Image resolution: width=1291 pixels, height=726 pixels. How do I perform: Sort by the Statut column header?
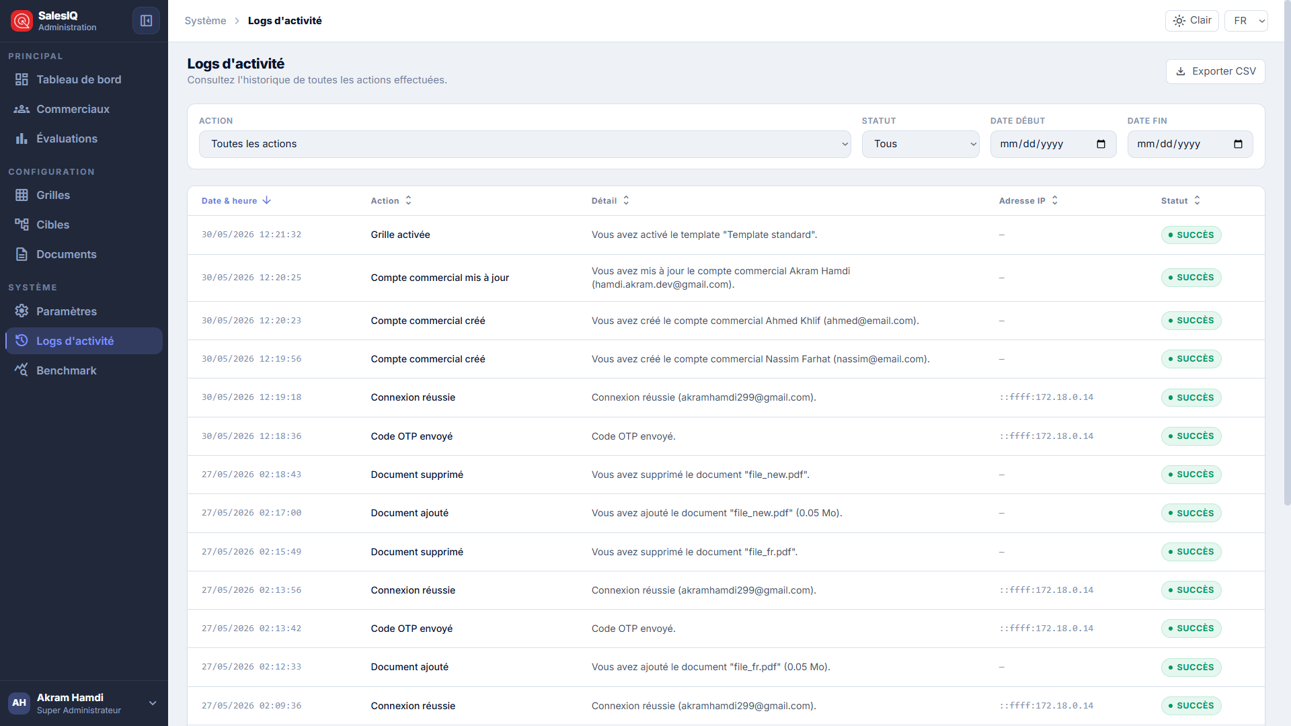[1180, 200]
